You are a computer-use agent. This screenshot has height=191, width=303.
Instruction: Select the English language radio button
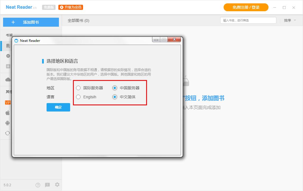pyautogui.click(x=78, y=97)
